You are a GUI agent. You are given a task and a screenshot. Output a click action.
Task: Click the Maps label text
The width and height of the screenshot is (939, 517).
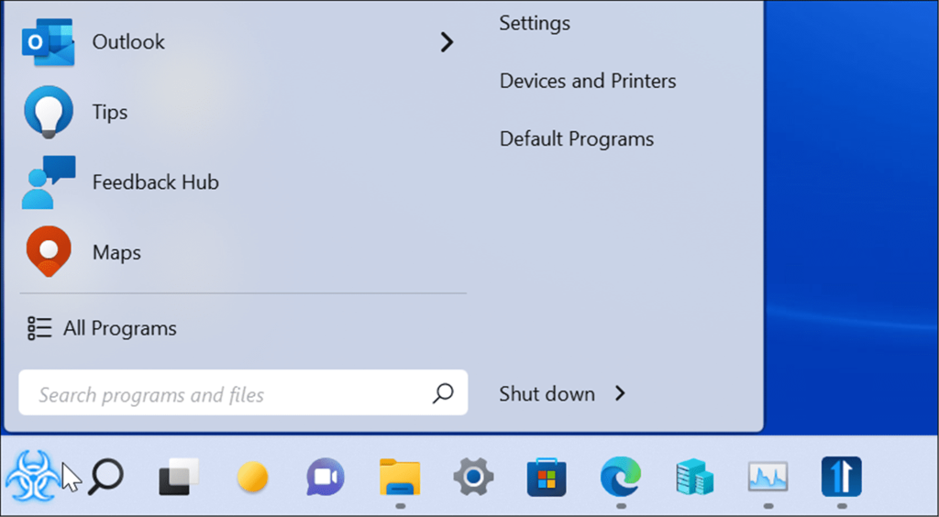[x=116, y=252]
